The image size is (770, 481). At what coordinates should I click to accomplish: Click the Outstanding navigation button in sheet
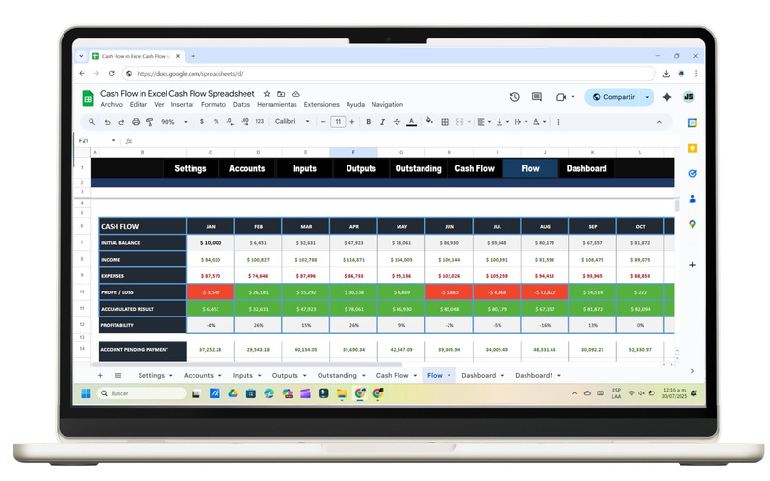419,168
